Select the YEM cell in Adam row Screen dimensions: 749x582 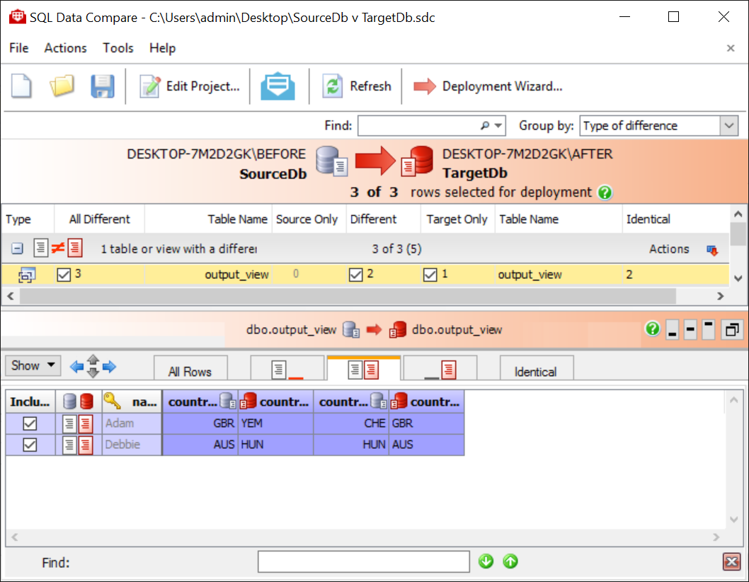(275, 424)
